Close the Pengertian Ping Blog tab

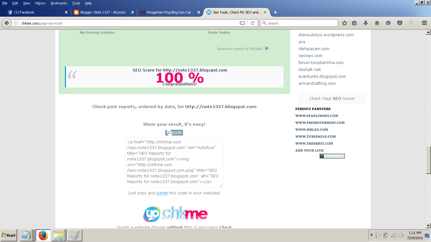click(199, 12)
